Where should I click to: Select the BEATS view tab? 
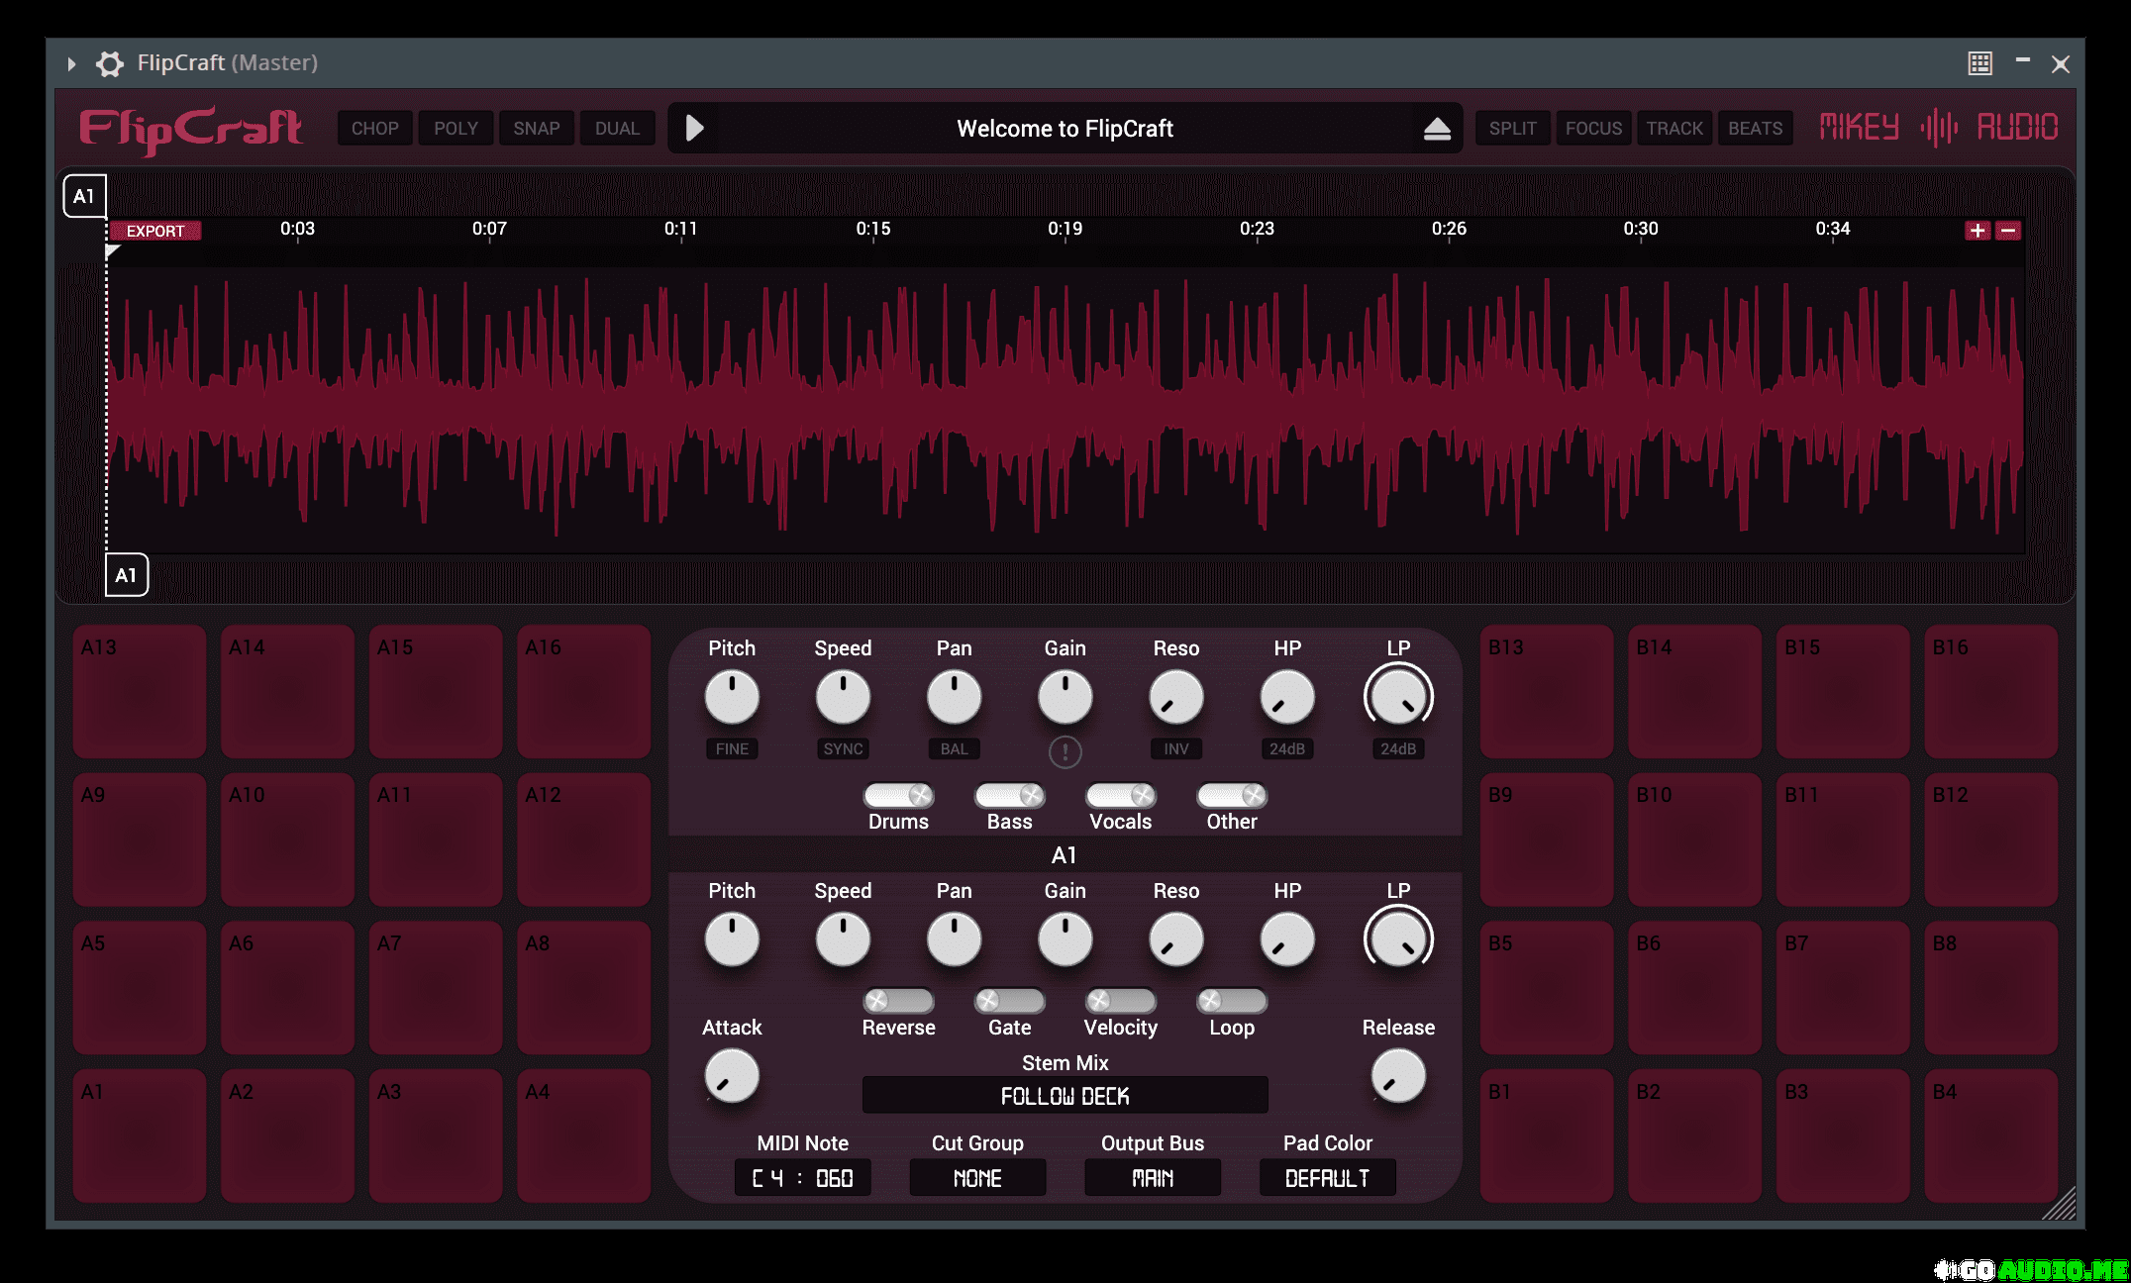point(1755,129)
